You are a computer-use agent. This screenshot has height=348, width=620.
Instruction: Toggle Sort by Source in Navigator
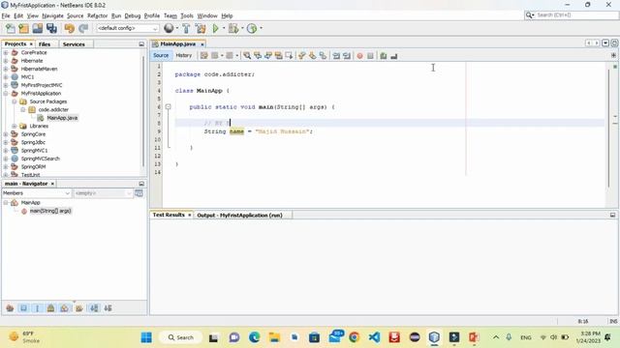[x=108, y=308]
